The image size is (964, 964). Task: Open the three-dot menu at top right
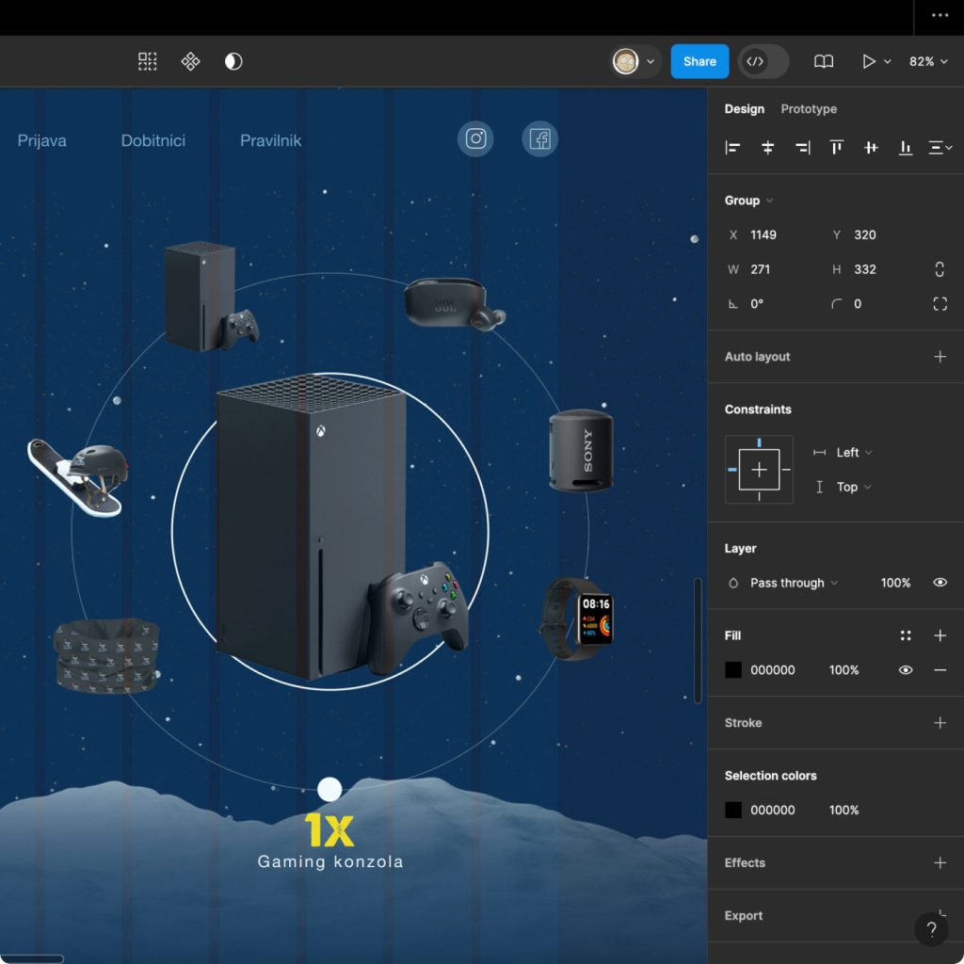pyautogui.click(x=940, y=15)
